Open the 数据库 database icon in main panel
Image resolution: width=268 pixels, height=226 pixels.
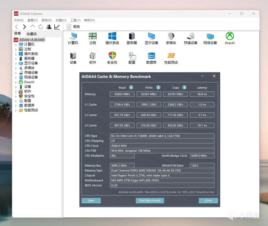tap(152, 58)
